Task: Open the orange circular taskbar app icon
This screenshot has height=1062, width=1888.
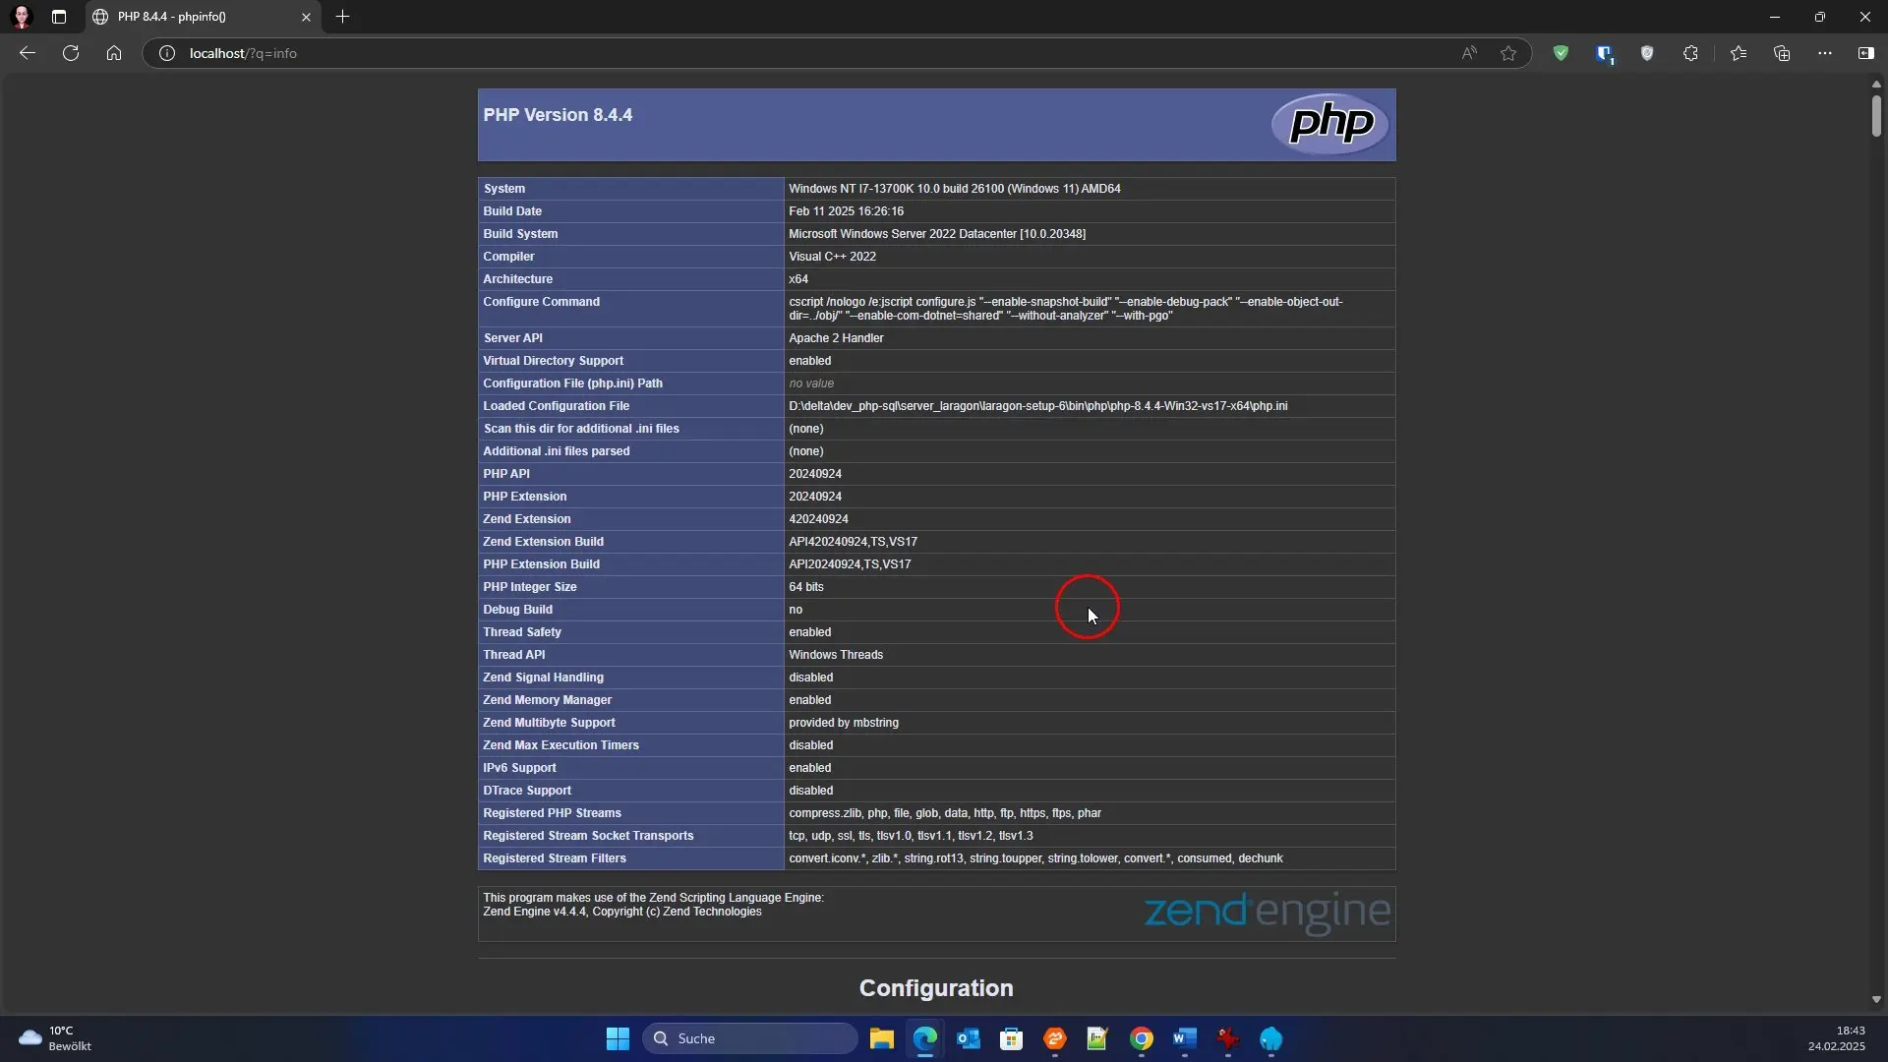Action: [1055, 1038]
